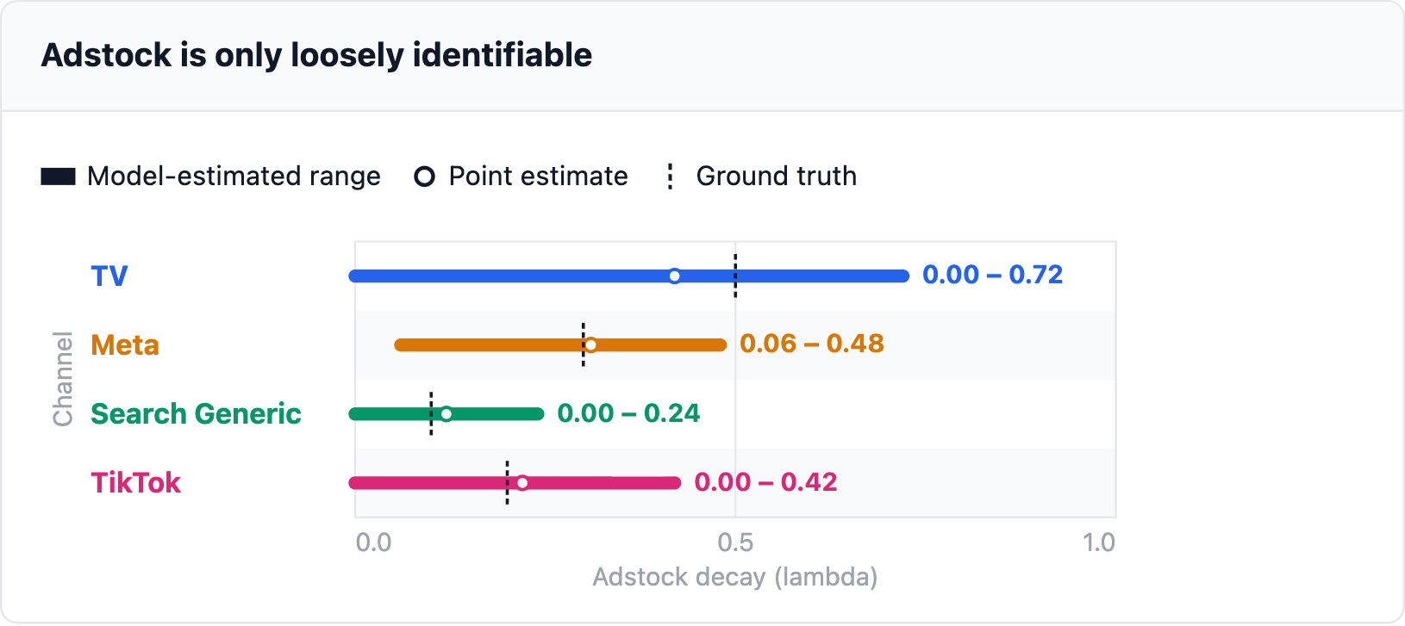1405x626 pixels.
Task: Click the "1.0" x-axis tick label
Action: point(1099,542)
